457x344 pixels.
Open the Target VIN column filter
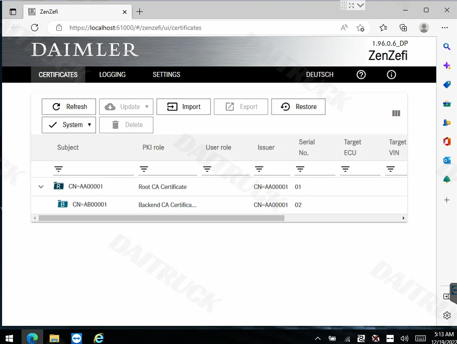pos(391,169)
